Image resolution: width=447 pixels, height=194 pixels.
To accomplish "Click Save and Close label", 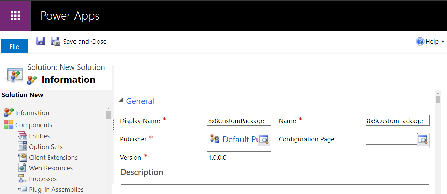I will point(85,41).
